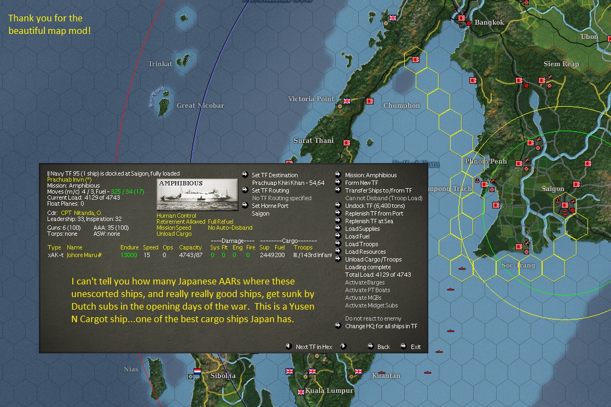The height and width of the screenshot is (407, 611).
Task: Click the Ubon map label
Action: (589, 37)
